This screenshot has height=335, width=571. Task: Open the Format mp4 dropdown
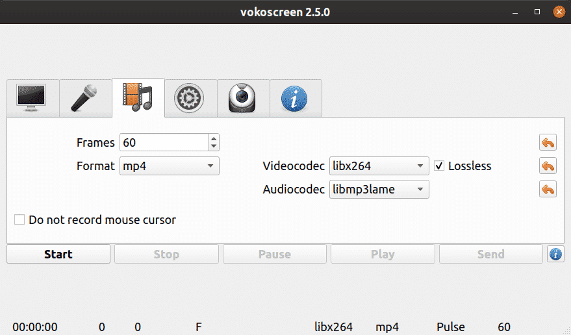[169, 166]
